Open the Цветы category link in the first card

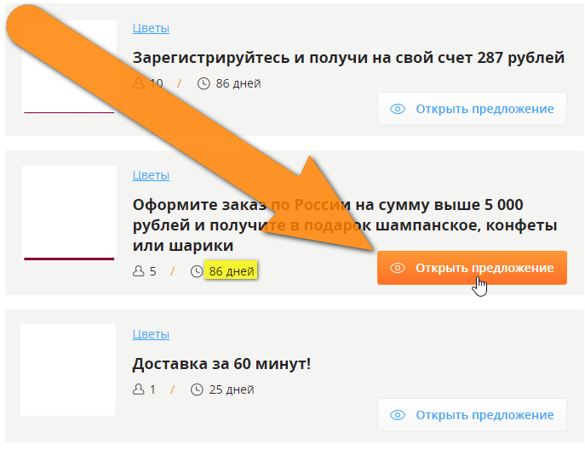tap(151, 28)
